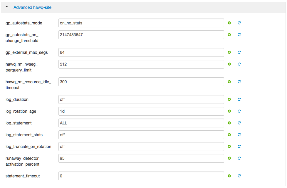The image size is (287, 188).
Task: Click refresh icon for runaway_detector_activation_percent
Action: (239, 158)
